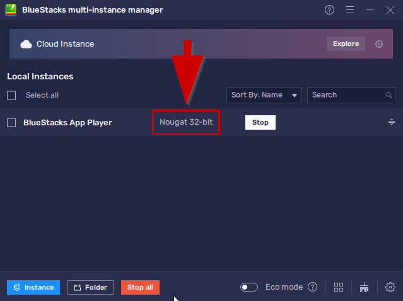Create a new Instance
The width and height of the screenshot is (403, 301).
33,287
